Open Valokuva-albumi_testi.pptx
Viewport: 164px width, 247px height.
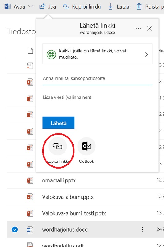point(74,213)
